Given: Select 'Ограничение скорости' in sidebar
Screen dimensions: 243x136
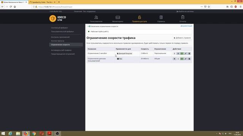Looking at the screenshot, I should coord(66,45).
